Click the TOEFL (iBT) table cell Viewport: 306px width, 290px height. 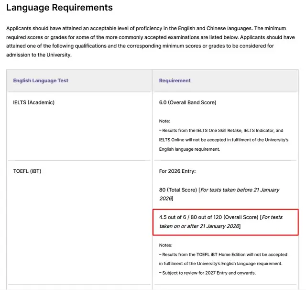pos(27,171)
